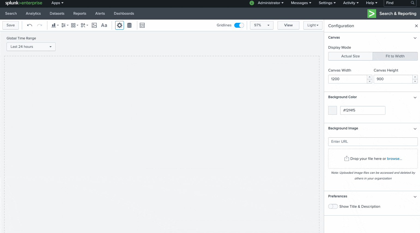Viewport: 420px width, 233px height.
Task: Click the Enter URL background image field
Action: (373, 142)
